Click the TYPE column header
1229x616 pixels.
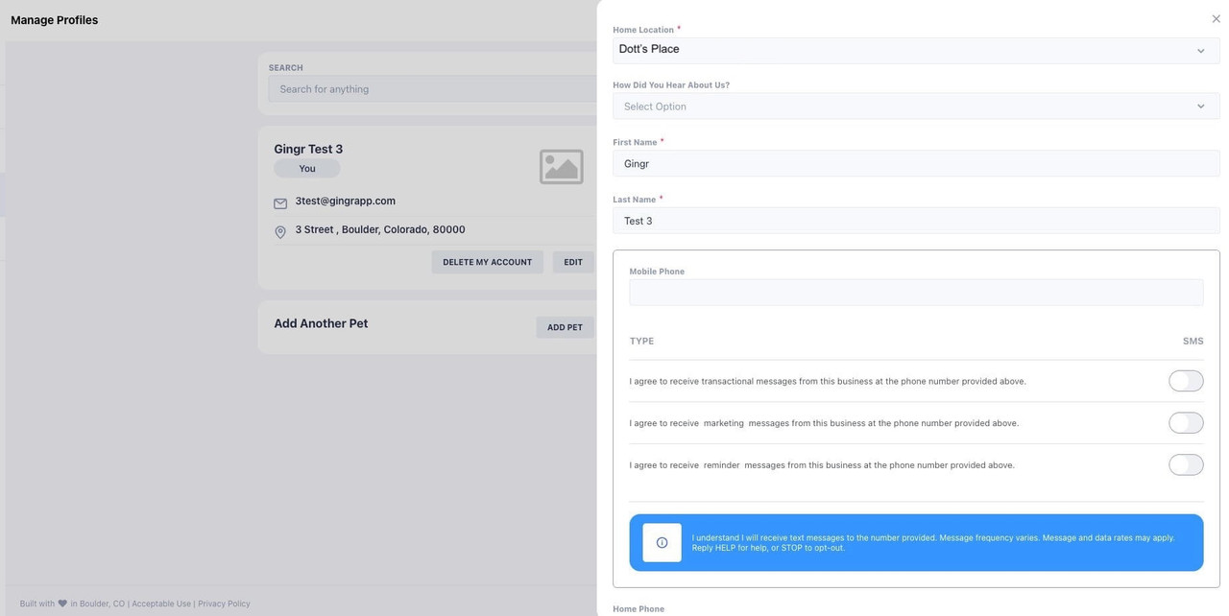(641, 341)
